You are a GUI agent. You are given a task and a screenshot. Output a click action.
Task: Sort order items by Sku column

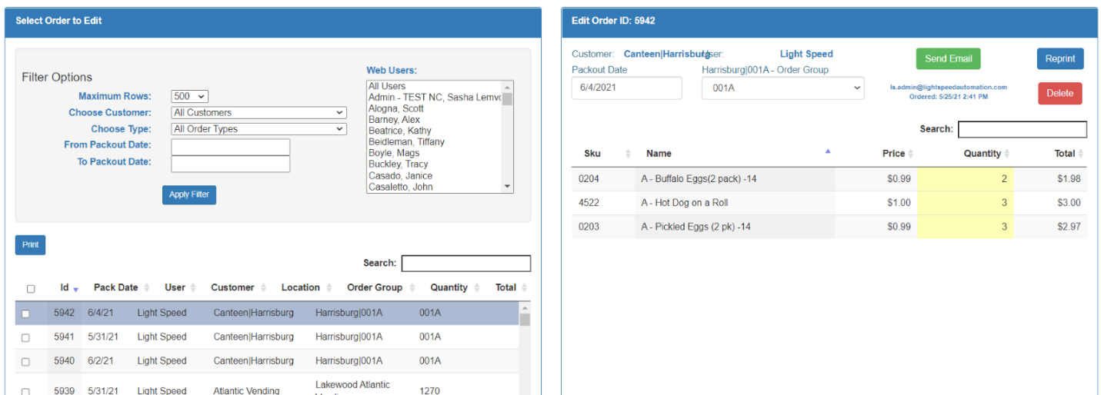tap(603, 154)
